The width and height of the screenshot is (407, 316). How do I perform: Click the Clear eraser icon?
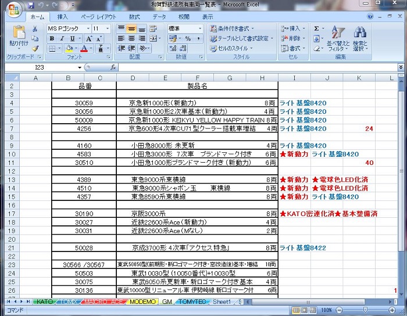click(x=316, y=48)
